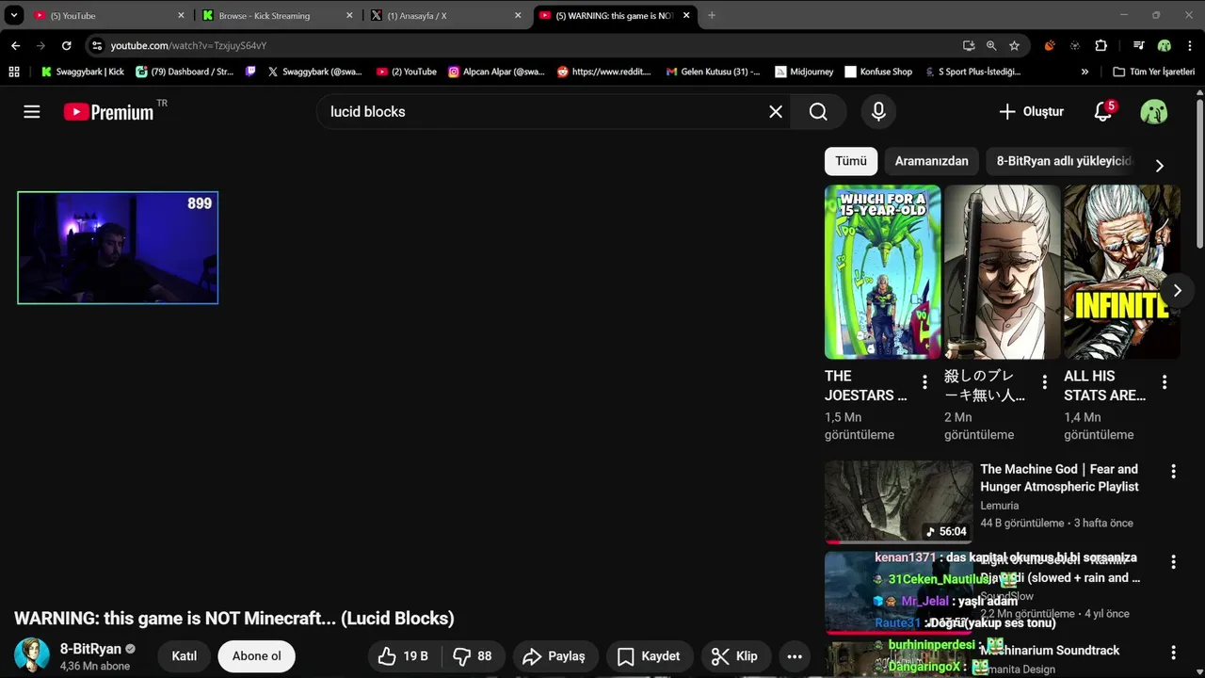Image resolution: width=1205 pixels, height=678 pixels.
Task: Open Machinarium Soundtrack video title
Action: (x=1050, y=651)
